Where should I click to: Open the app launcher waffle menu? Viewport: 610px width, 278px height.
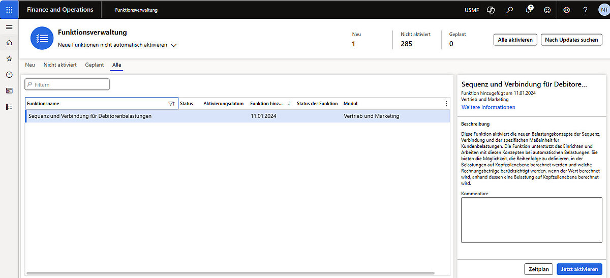point(9,10)
